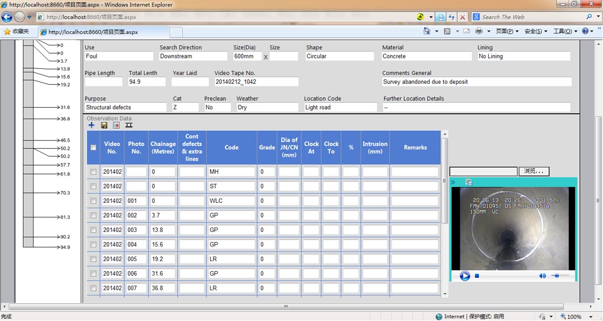Click the IE home icon
This screenshot has width=603, height=321.
click(427, 31)
